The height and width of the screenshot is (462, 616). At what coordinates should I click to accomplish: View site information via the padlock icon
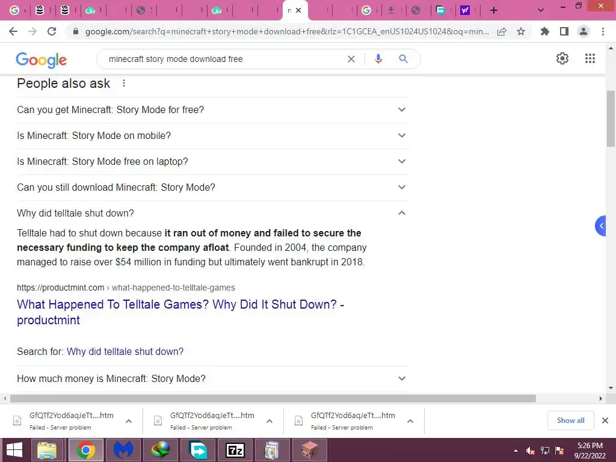(76, 31)
